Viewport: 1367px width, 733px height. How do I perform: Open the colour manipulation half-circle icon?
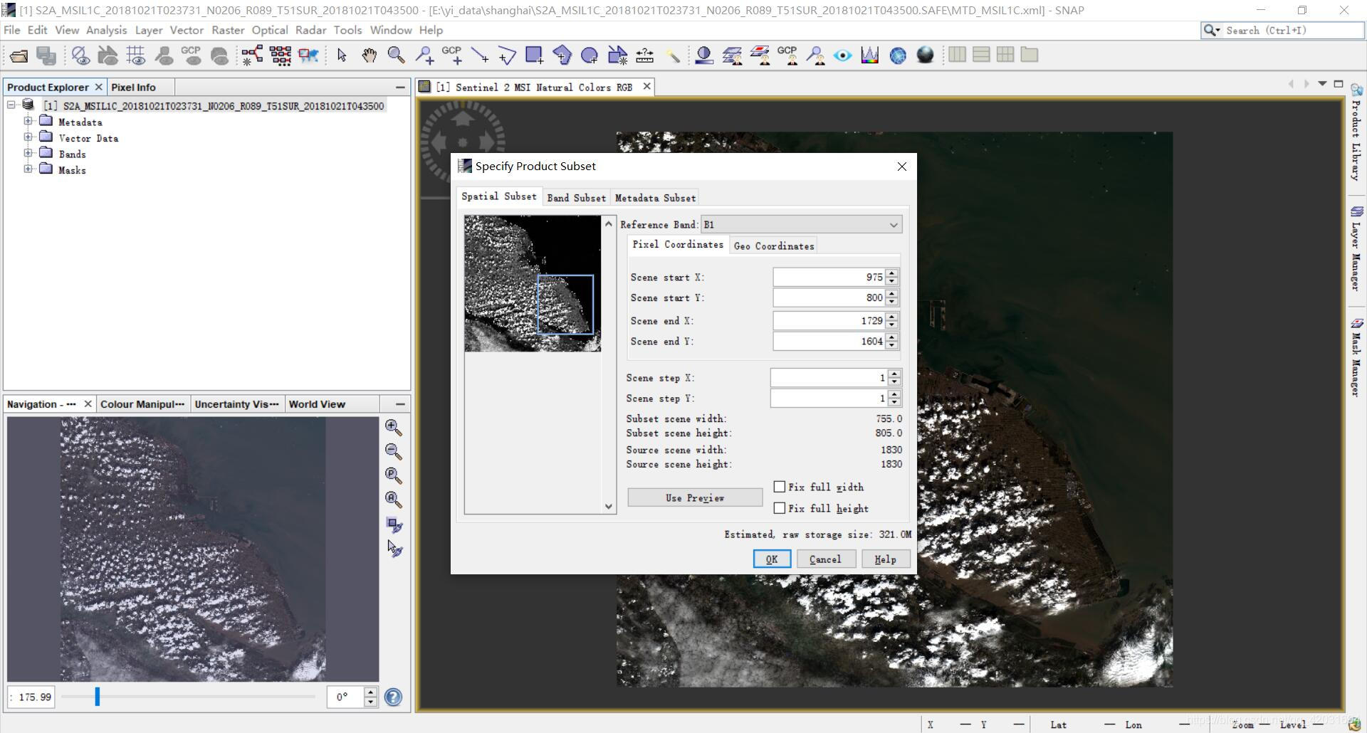(x=704, y=56)
